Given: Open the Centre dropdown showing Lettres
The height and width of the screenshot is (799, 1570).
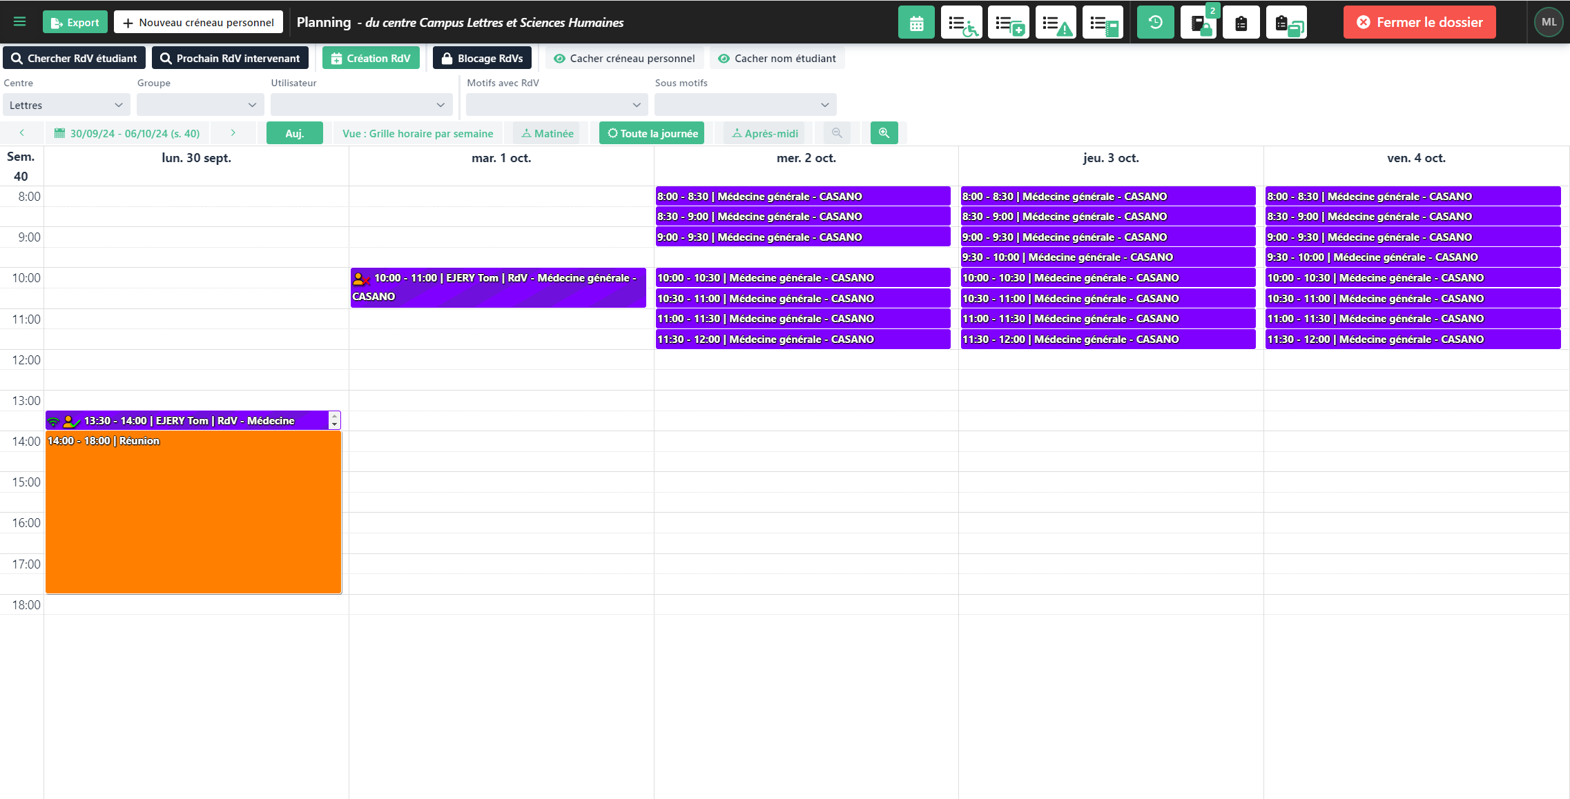Looking at the screenshot, I should tap(66, 105).
